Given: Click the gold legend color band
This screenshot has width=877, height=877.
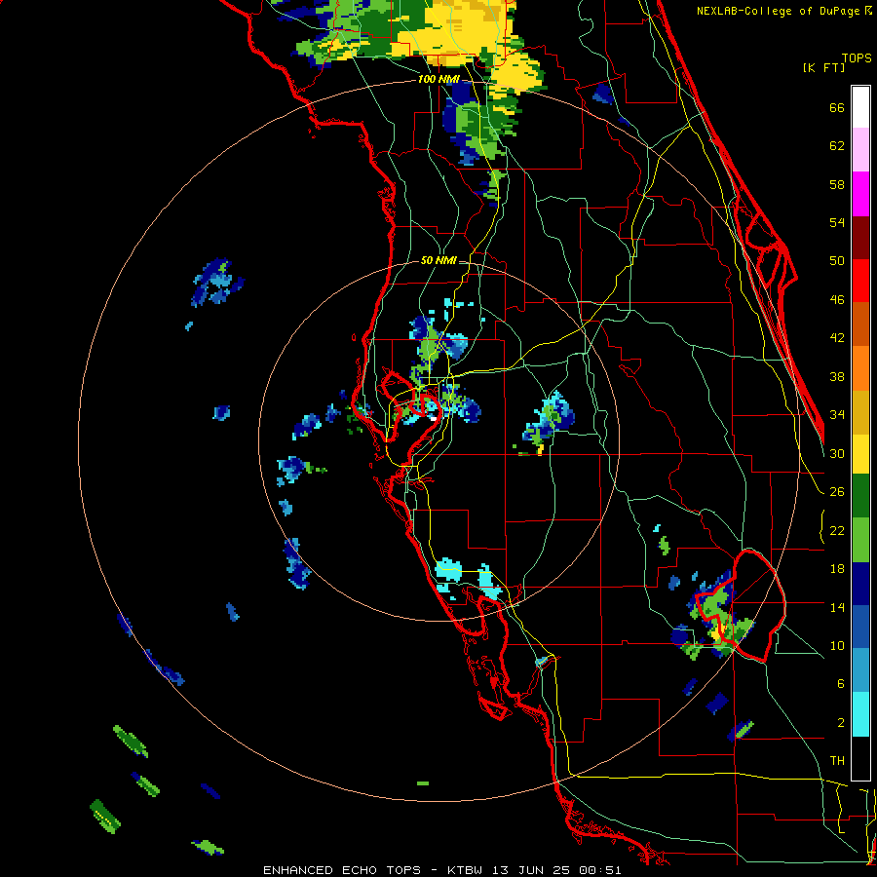Looking at the screenshot, I should [x=860, y=412].
